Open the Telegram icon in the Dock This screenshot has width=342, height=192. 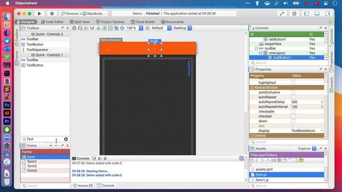7,41
